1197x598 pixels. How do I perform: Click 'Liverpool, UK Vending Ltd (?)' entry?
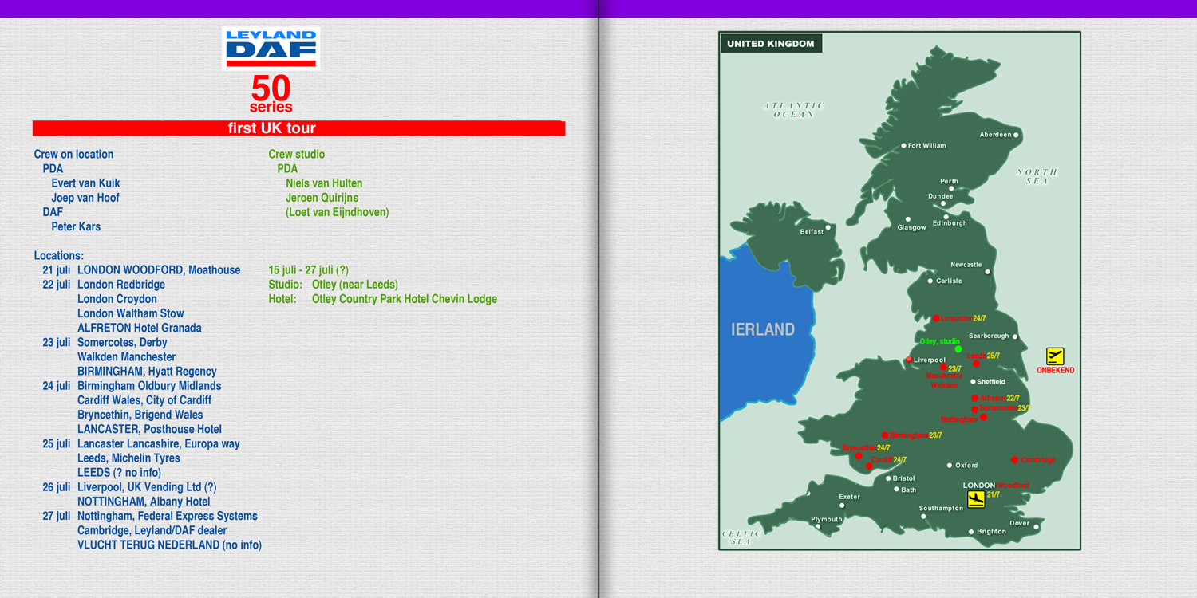pos(147,487)
